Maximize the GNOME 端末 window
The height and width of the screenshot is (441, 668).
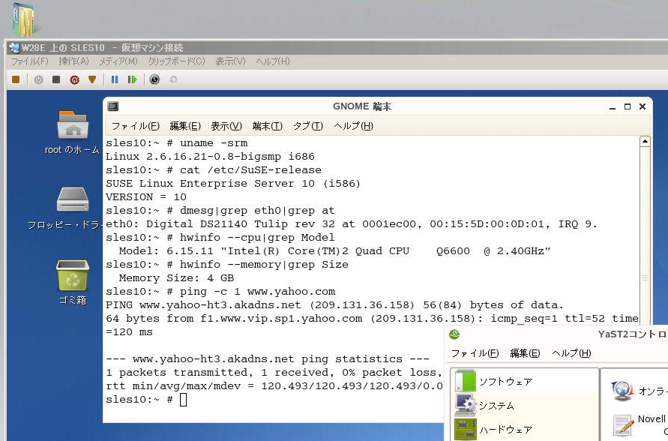pos(628,106)
